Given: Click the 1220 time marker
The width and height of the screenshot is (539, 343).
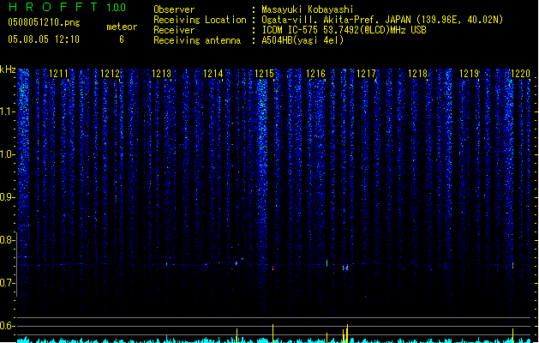Looking at the screenshot, I should pos(520,73).
